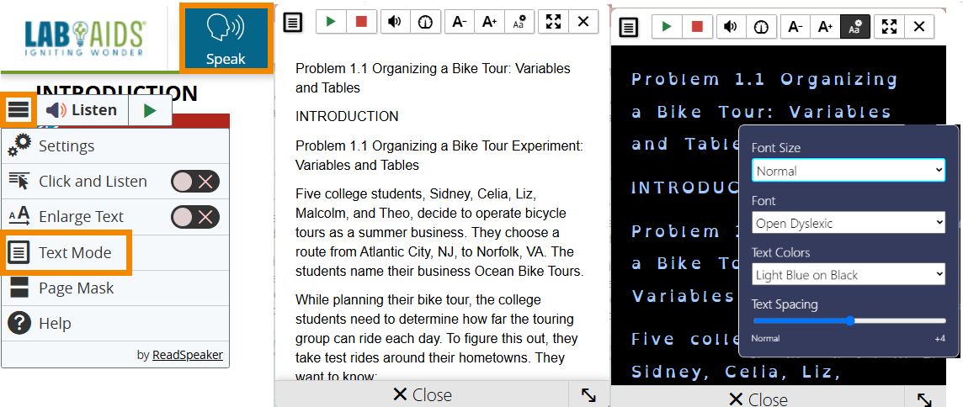Click Close at bottom of white text panel
Viewport: 963px width, 407px height.
(x=423, y=394)
